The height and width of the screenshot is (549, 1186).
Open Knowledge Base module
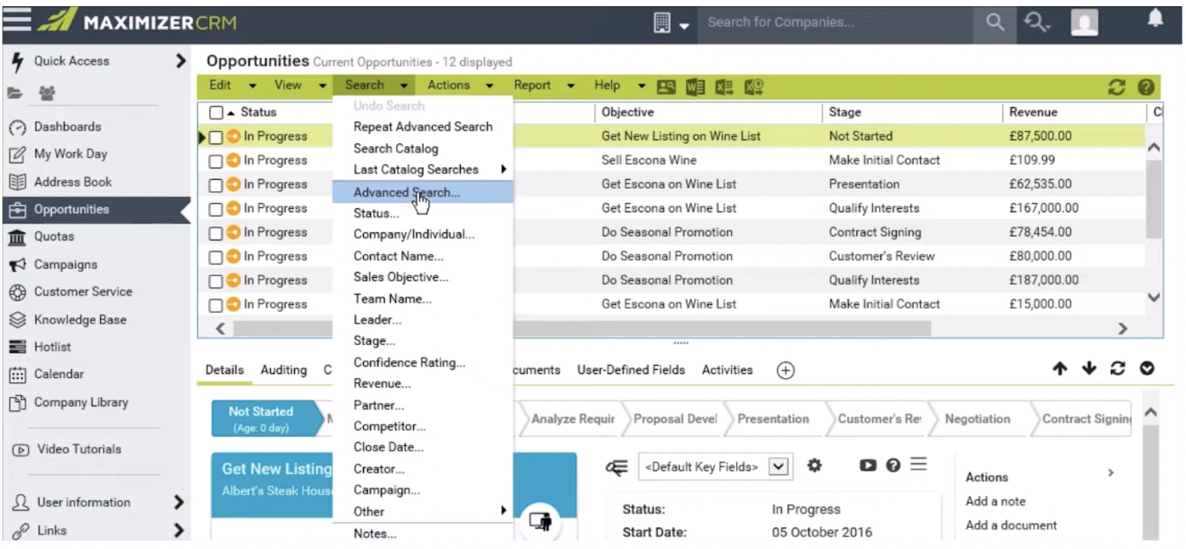click(x=80, y=320)
